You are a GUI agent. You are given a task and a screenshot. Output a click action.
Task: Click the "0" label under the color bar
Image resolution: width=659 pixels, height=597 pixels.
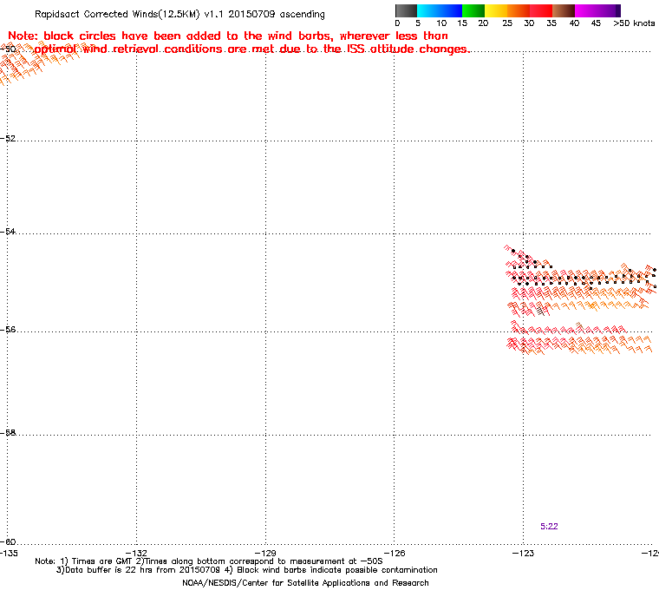coord(398,23)
